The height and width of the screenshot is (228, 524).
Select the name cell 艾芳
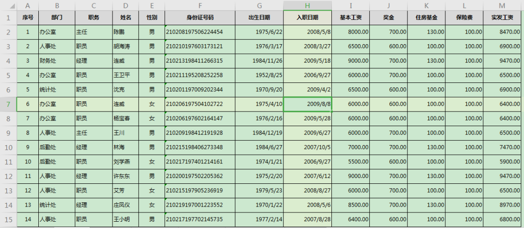[x=126, y=191]
